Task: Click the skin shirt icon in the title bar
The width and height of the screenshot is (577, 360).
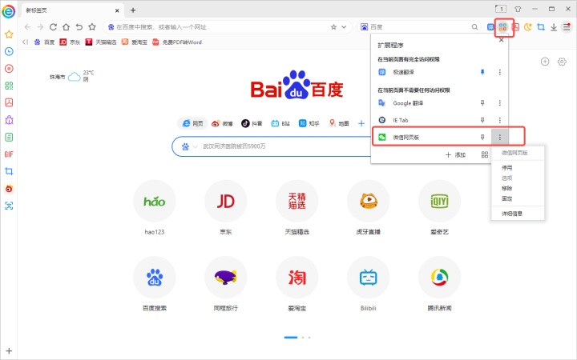Action: (x=518, y=9)
